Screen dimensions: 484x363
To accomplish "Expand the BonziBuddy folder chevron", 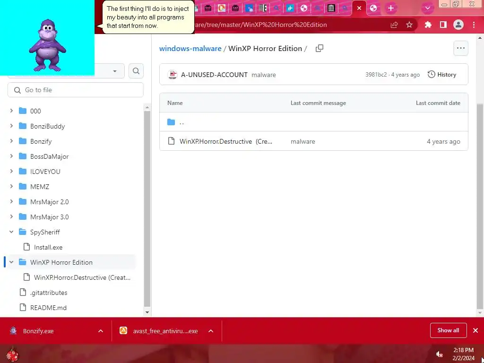I will (x=11, y=126).
